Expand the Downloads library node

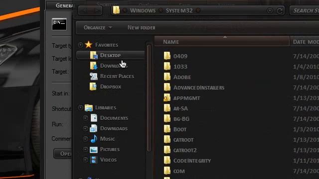pos(85,128)
